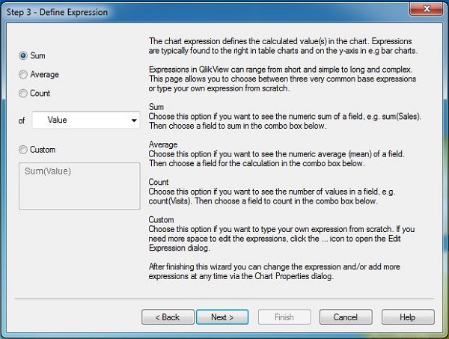Click the 'Custom' heading in description text
The height and width of the screenshot is (339, 449).
pyautogui.click(x=161, y=219)
